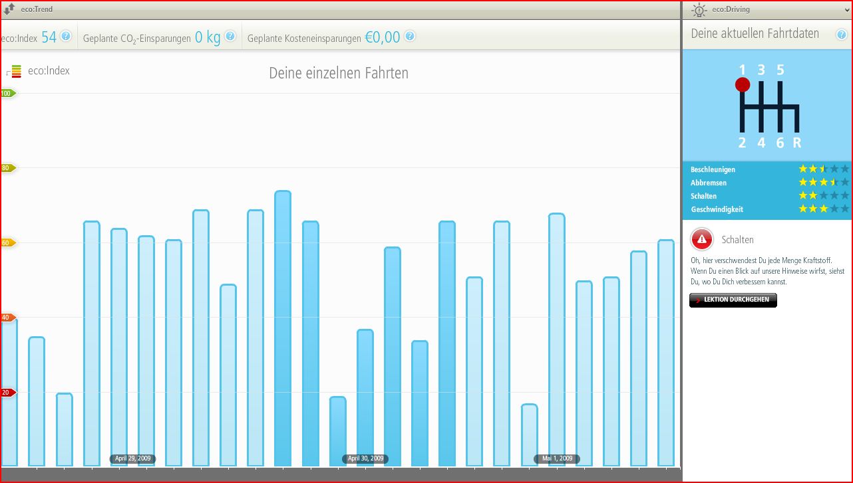The height and width of the screenshot is (483, 853).
Task: Open help for Geplante Kosteneinsparungen
Action: pos(410,37)
